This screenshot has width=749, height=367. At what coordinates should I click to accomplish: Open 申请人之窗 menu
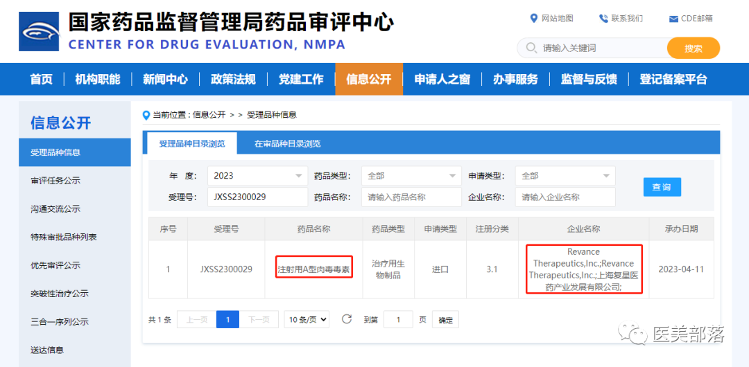pyautogui.click(x=442, y=79)
